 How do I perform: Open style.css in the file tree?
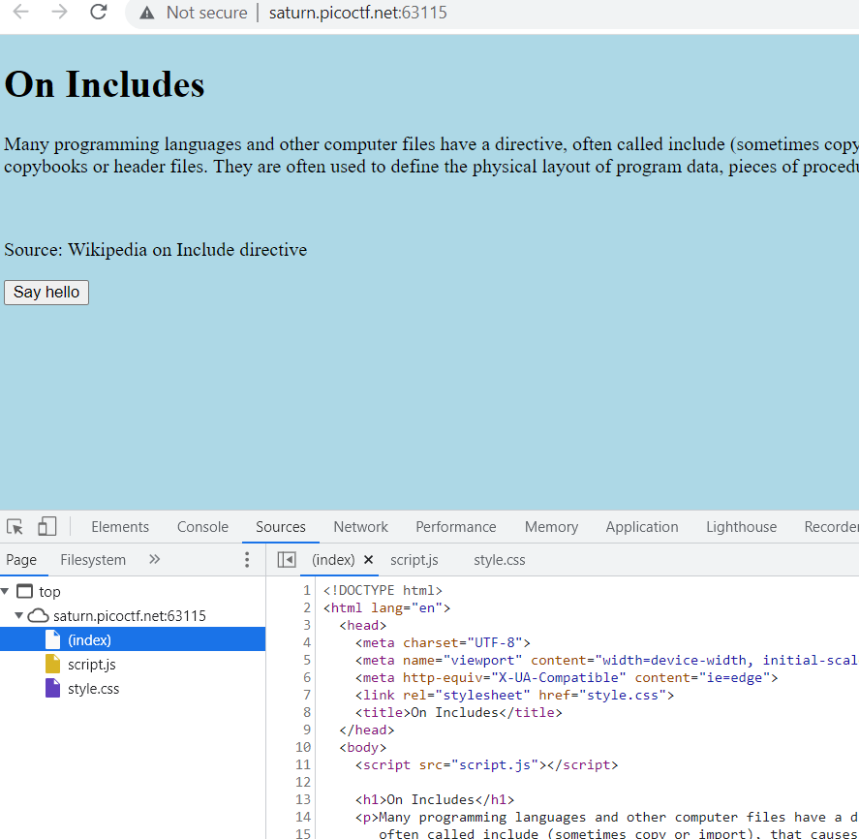point(93,688)
